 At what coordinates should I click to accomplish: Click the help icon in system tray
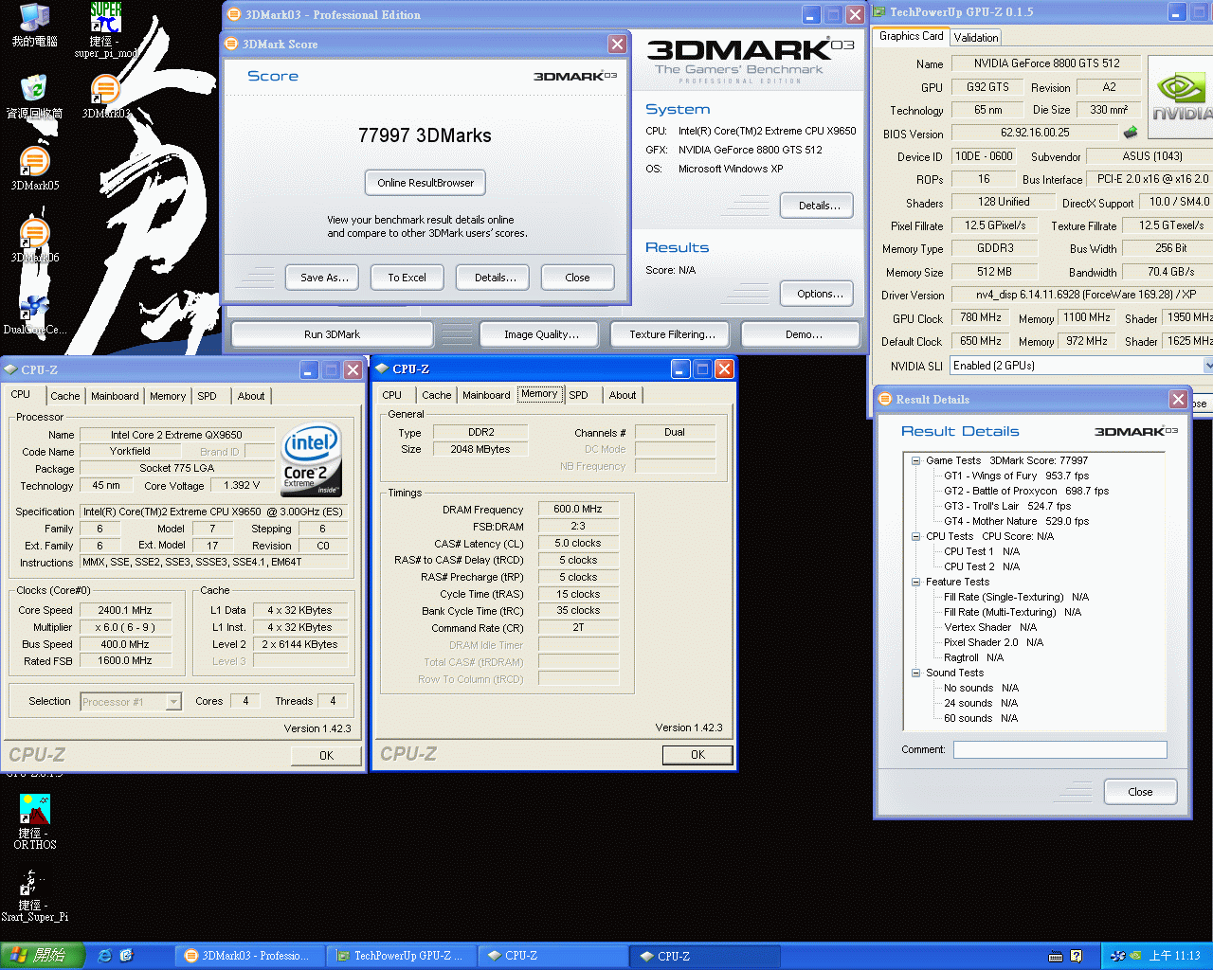[x=1077, y=956]
